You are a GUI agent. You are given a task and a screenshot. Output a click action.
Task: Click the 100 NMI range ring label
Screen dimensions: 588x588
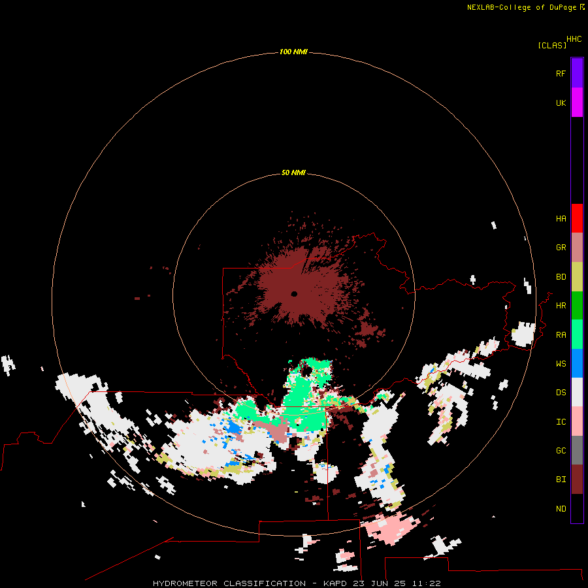(293, 52)
